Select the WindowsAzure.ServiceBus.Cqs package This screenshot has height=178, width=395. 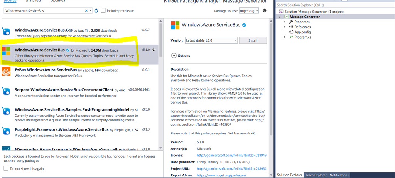pyautogui.click(x=79, y=33)
